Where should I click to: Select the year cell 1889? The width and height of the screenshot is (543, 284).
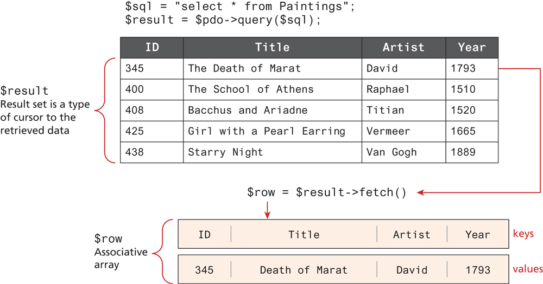(x=463, y=152)
